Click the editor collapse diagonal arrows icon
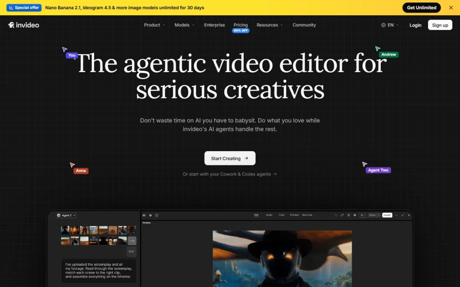460x287 pixels. click(x=402, y=215)
